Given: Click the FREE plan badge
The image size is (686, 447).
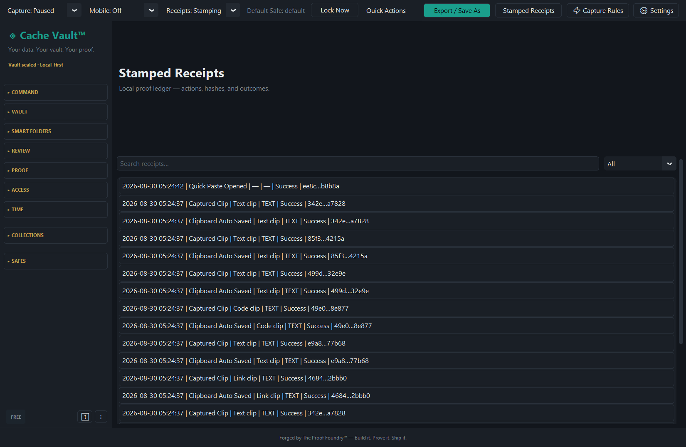Looking at the screenshot, I should click(x=16, y=417).
